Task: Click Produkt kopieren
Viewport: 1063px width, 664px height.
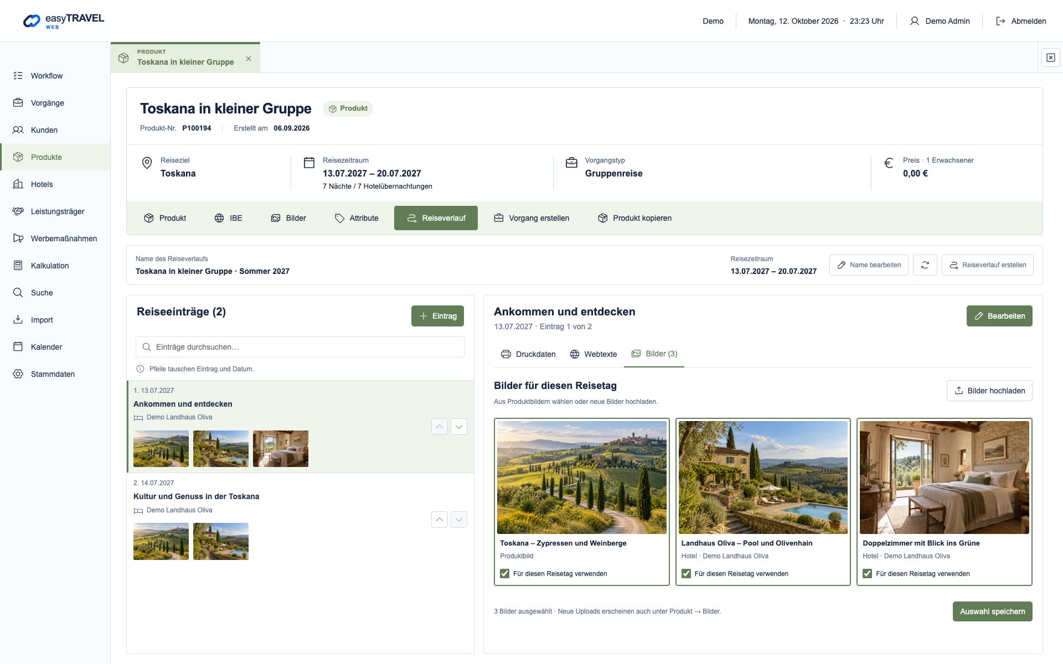Action: 634,218
